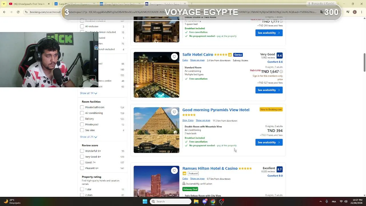
Task: Open price info icon next to TND 1,647
Action: (281, 72)
